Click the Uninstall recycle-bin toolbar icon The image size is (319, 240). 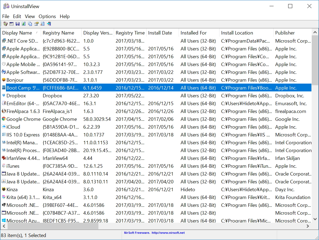coord(5,24)
